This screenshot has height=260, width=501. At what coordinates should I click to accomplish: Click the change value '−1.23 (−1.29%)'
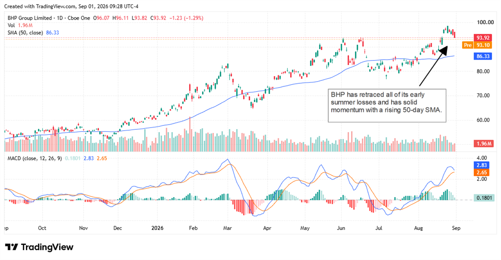click(187, 18)
